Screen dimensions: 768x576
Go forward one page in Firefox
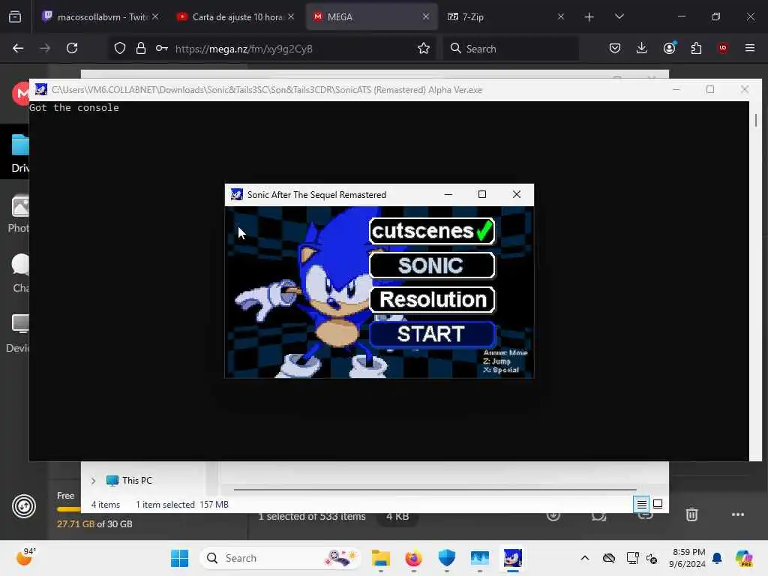pos(45,48)
